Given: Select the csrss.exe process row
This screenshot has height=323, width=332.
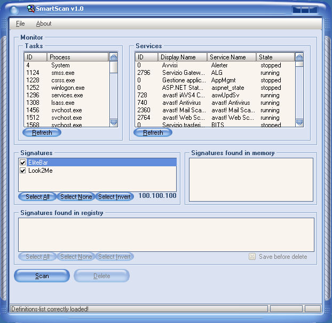Looking at the screenshot, I should coord(67,80).
